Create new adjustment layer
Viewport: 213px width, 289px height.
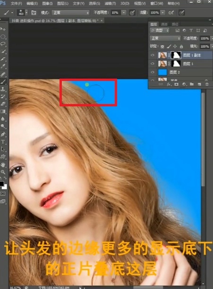click(184, 84)
